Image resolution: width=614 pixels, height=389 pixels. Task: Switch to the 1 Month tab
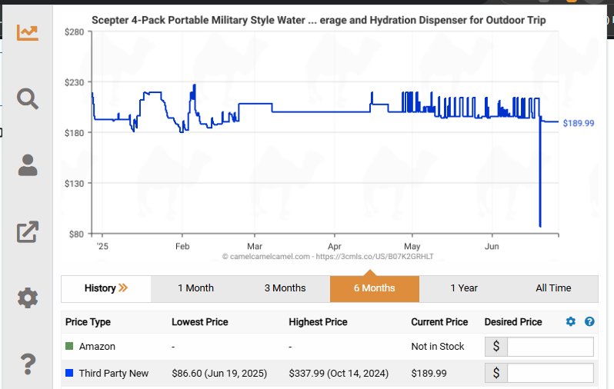[195, 288]
